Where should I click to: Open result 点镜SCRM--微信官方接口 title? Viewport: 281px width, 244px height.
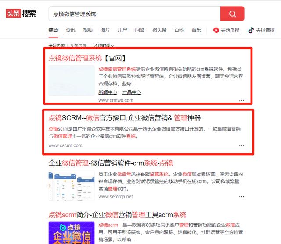coord(125,118)
